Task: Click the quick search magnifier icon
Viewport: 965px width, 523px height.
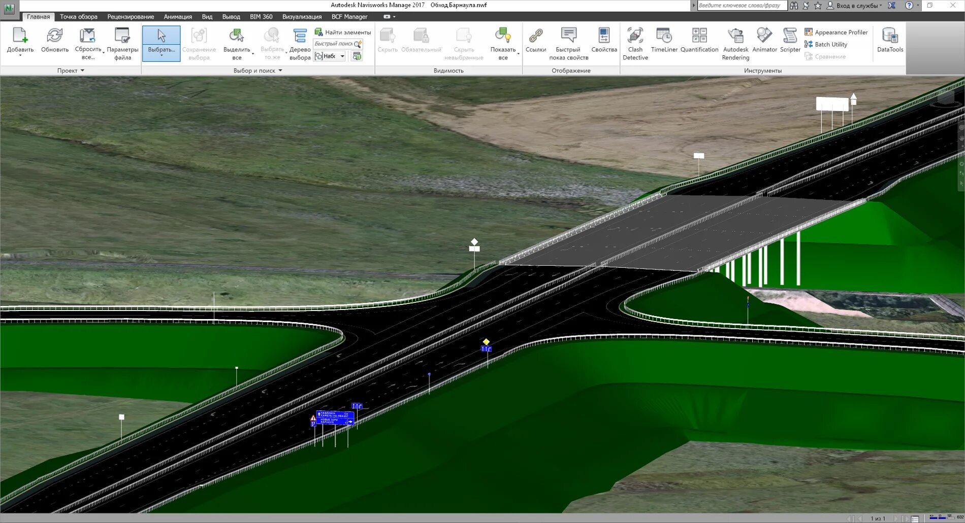Action: coord(358,44)
